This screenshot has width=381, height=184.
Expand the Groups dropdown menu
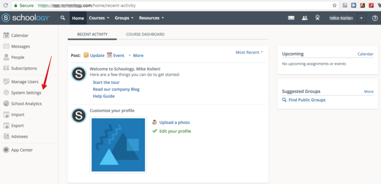tap(124, 18)
